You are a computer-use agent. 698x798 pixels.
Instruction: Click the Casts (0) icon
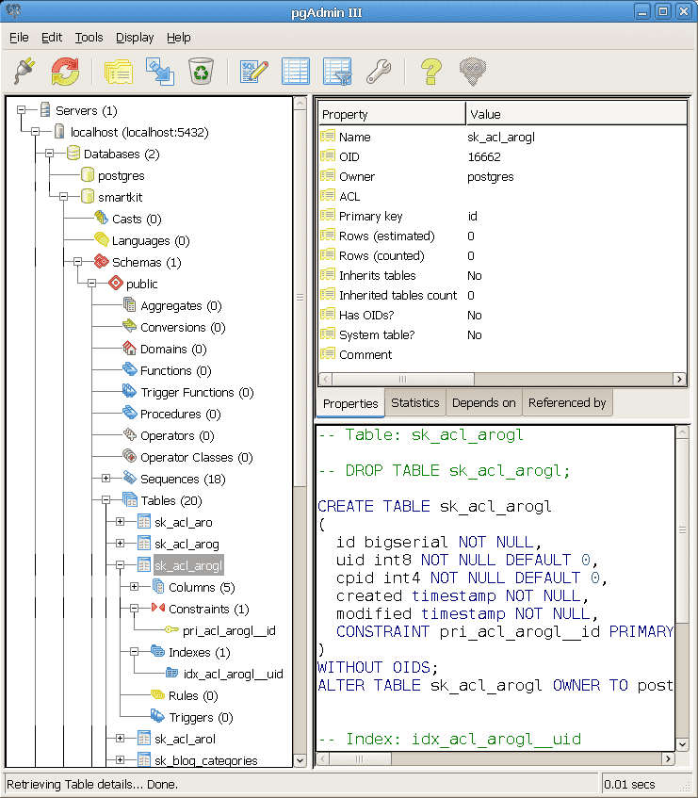101,218
